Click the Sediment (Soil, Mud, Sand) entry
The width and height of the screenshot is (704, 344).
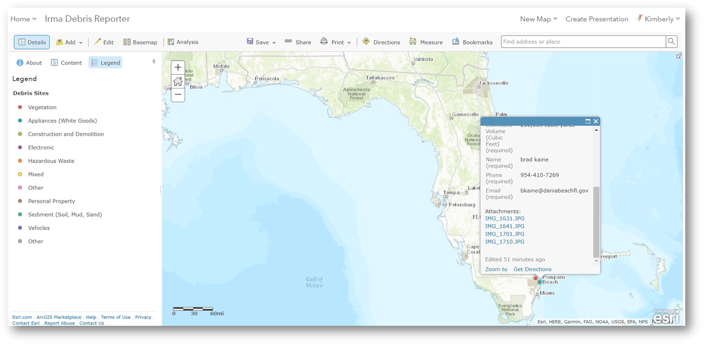point(65,215)
